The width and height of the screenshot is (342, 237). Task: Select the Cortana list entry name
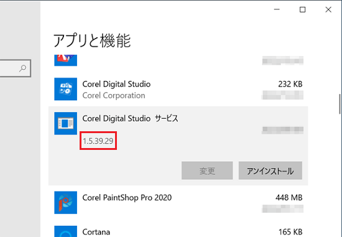96,232
